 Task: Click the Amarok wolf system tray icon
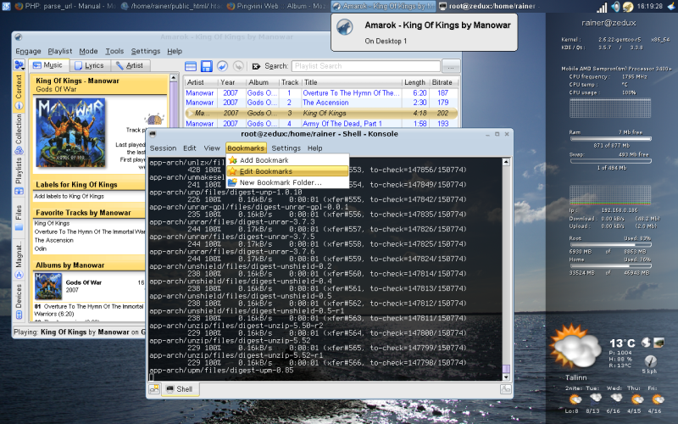pos(628,7)
